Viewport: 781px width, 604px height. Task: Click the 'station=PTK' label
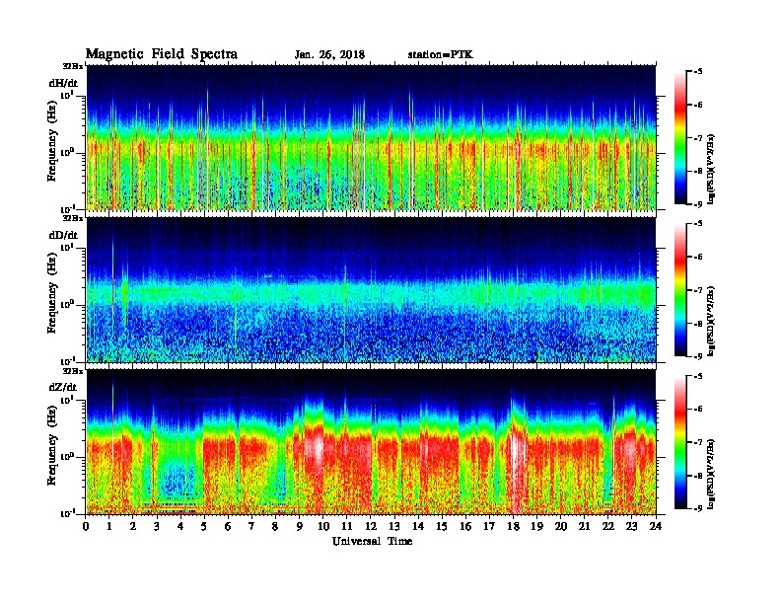coord(441,55)
